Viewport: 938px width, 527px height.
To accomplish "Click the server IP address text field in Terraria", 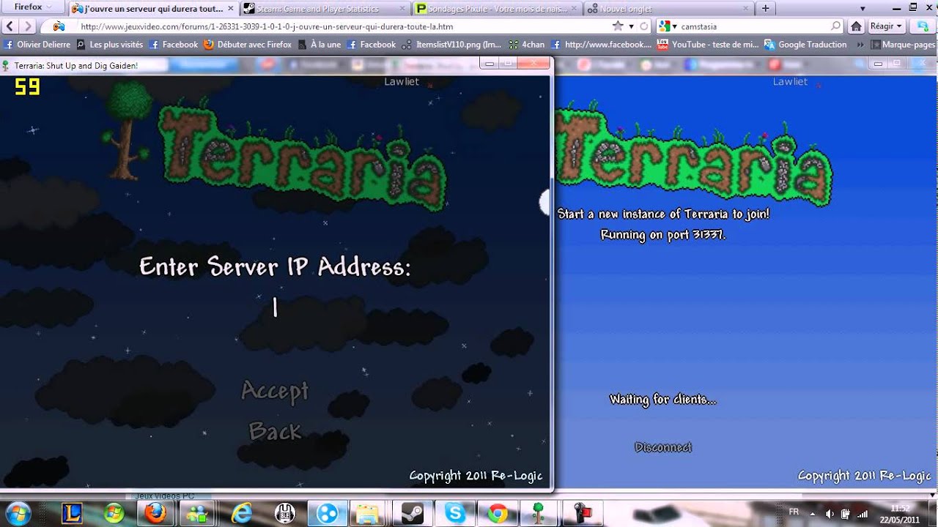I will click(275, 307).
